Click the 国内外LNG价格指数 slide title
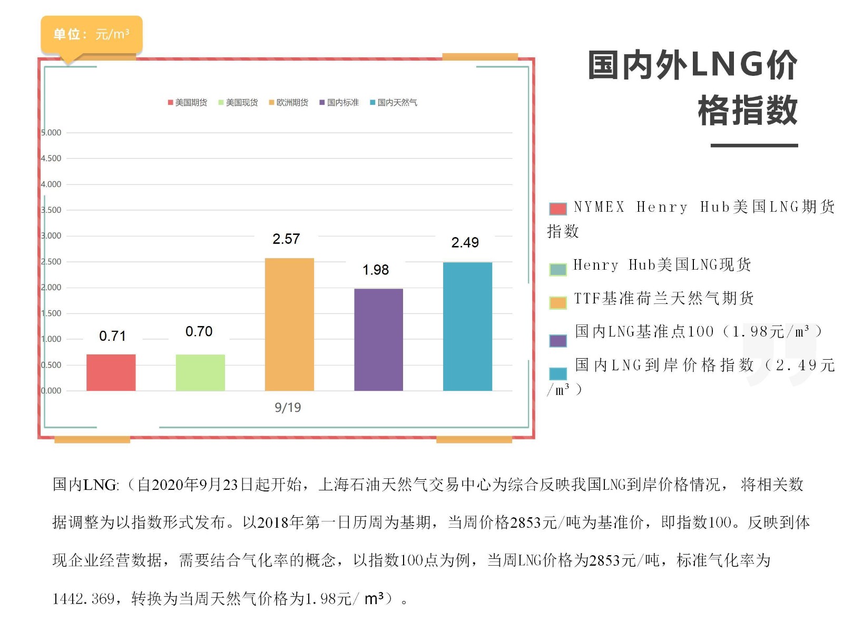 [693, 88]
